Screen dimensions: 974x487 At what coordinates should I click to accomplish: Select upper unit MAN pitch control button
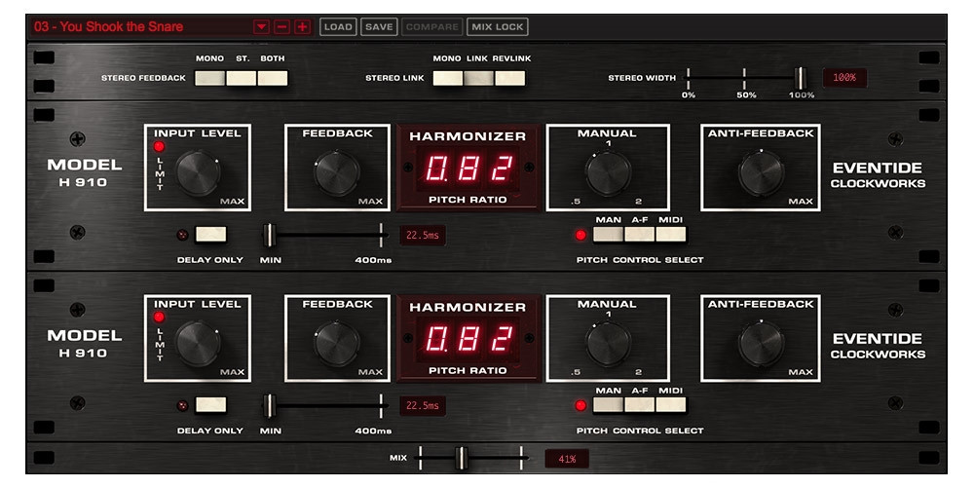coord(608,235)
